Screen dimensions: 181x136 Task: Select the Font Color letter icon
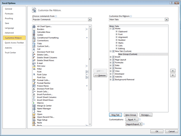(x=34, y=74)
